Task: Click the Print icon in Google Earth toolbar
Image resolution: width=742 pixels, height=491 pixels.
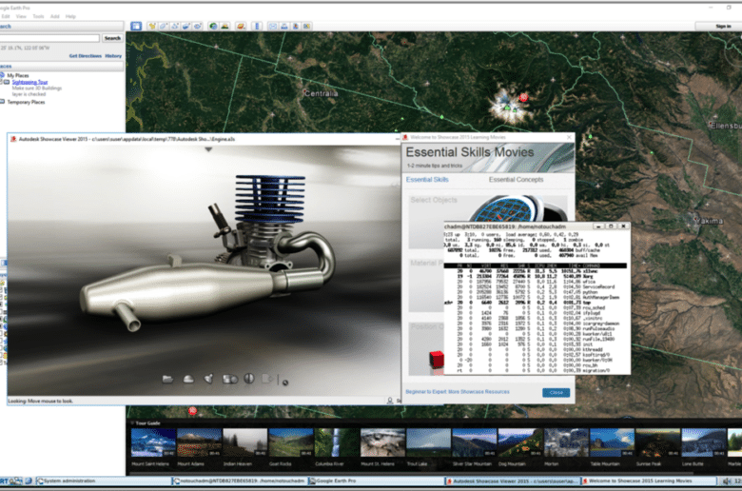Action: [x=284, y=26]
